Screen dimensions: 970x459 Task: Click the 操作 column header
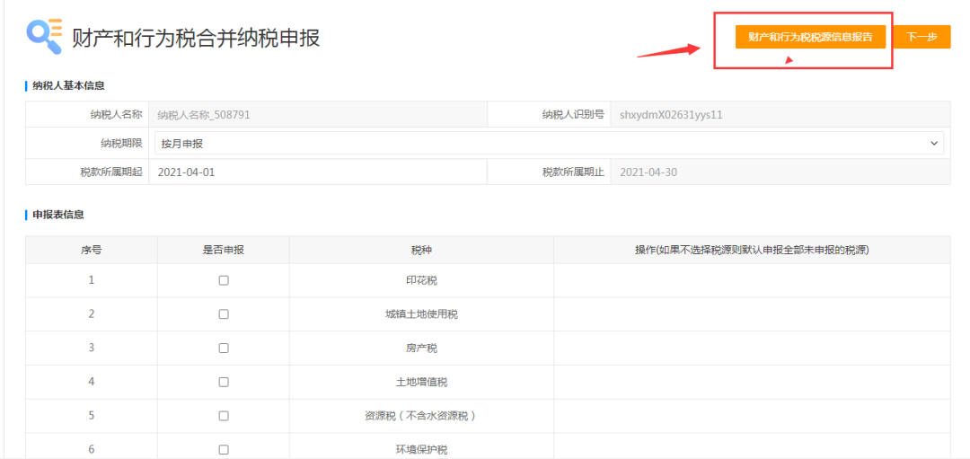coord(753,250)
